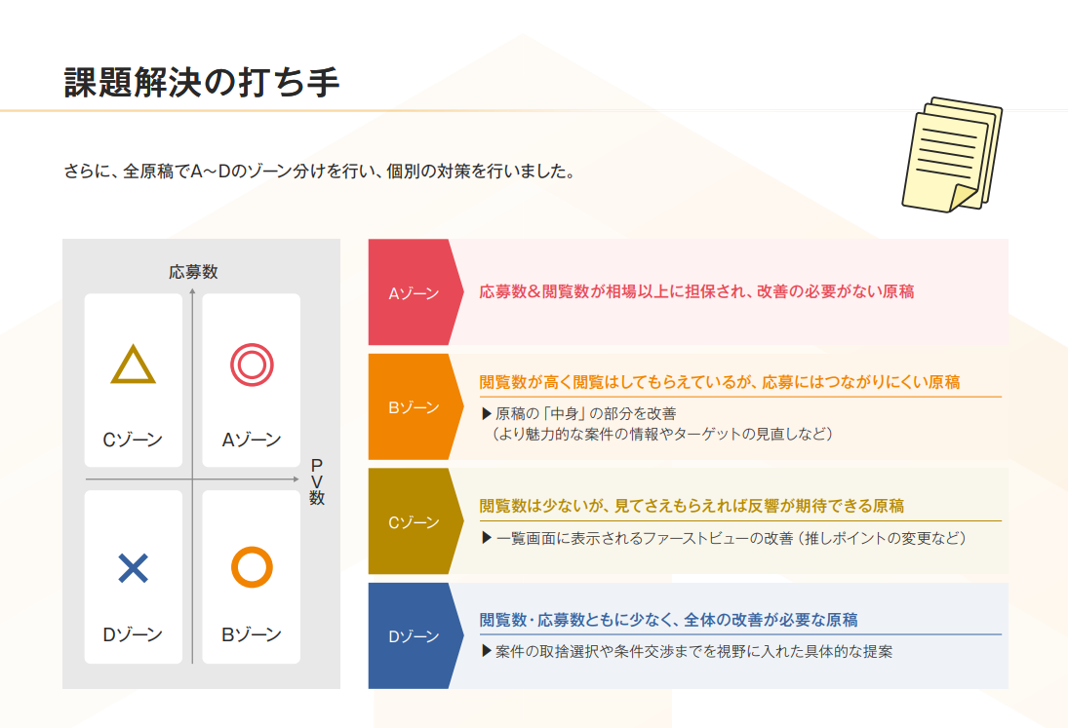1068x728 pixels.
Task: Select the 応募数 axis label
Action: tap(193, 272)
